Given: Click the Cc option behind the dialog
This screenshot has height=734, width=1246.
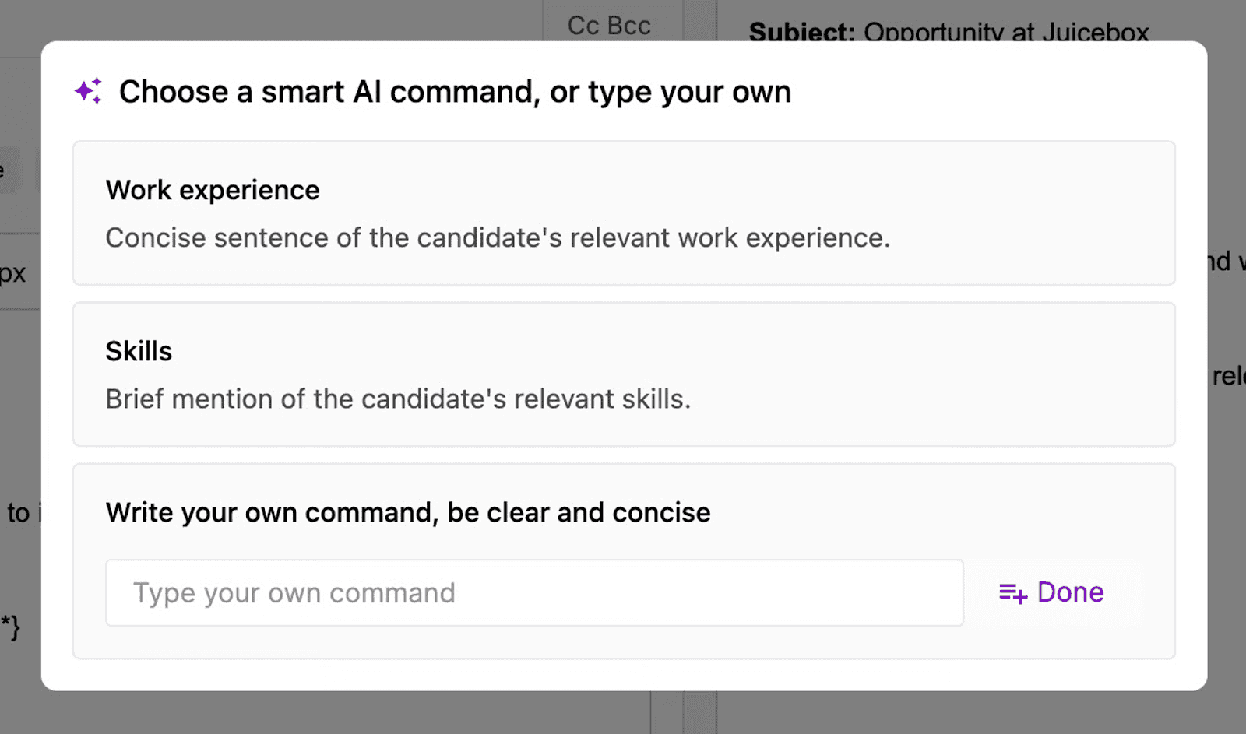Looking at the screenshot, I should (x=583, y=26).
